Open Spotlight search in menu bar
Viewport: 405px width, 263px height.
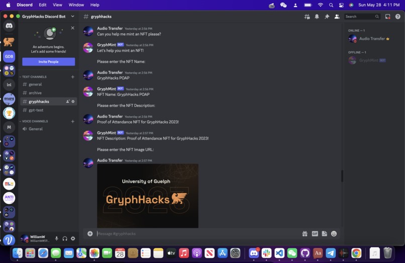pyautogui.click(x=331, y=5)
